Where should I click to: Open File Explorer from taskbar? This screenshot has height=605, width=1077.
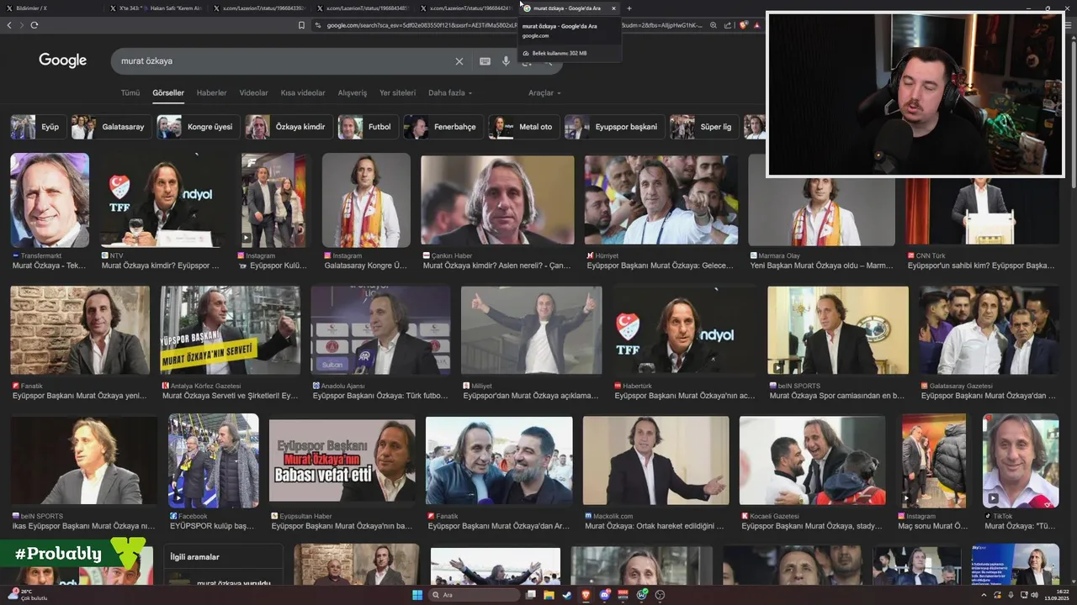click(549, 595)
